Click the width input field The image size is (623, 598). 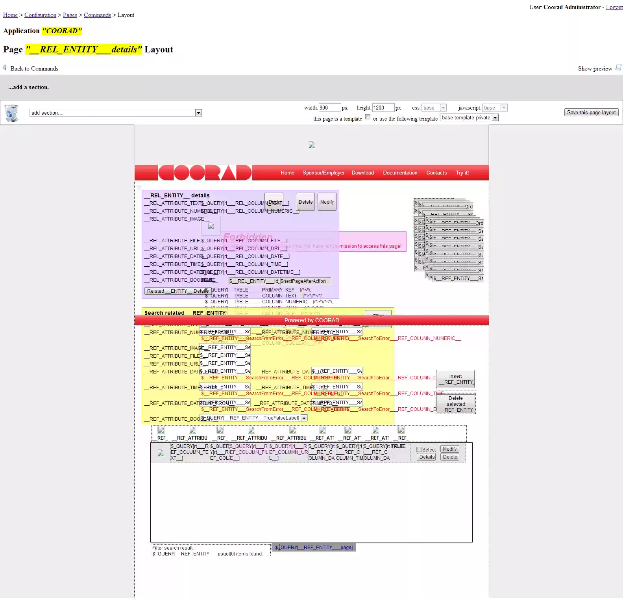[x=329, y=108]
